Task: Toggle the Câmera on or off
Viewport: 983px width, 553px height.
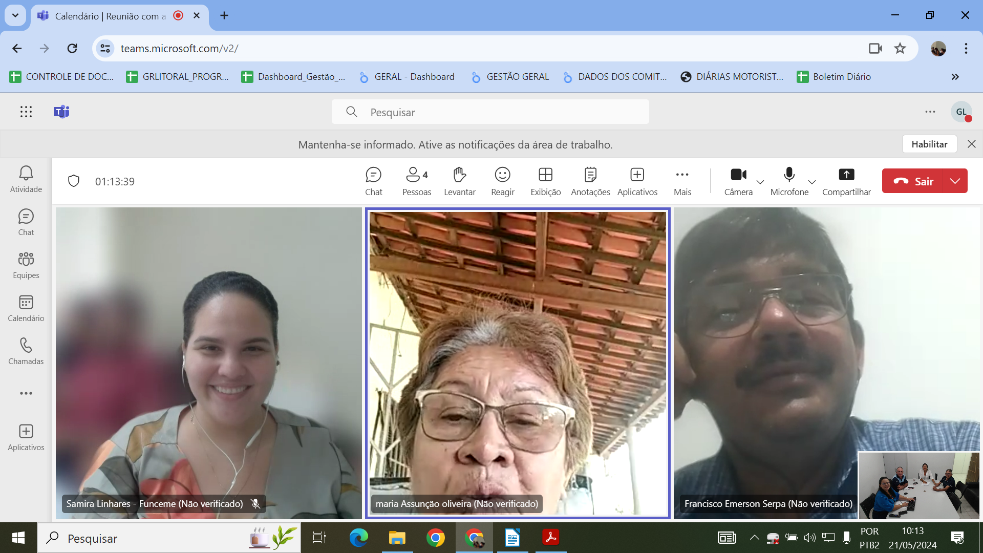Action: click(738, 181)
